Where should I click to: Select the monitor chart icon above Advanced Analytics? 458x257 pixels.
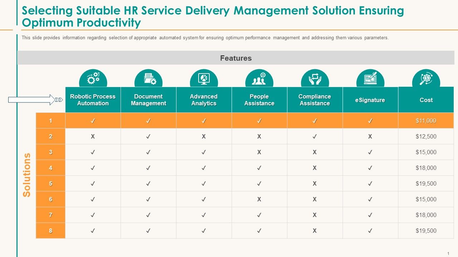pyautogui.click(x=204, y=78)
